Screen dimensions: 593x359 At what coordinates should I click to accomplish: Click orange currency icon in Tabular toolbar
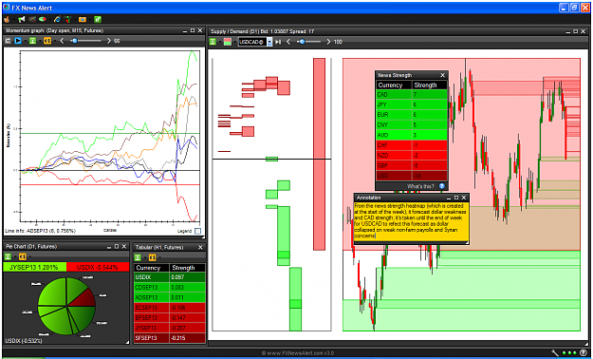pos(153,257)
